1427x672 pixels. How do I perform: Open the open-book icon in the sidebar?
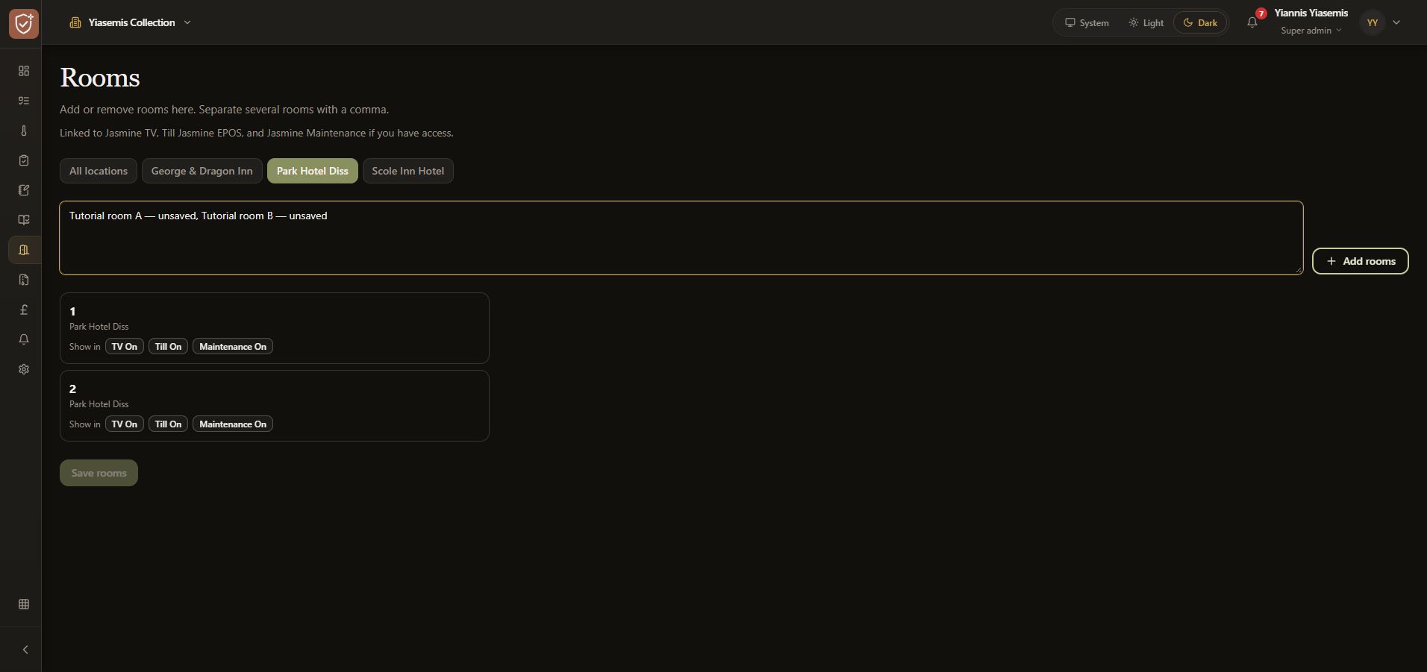click(24, 220)
